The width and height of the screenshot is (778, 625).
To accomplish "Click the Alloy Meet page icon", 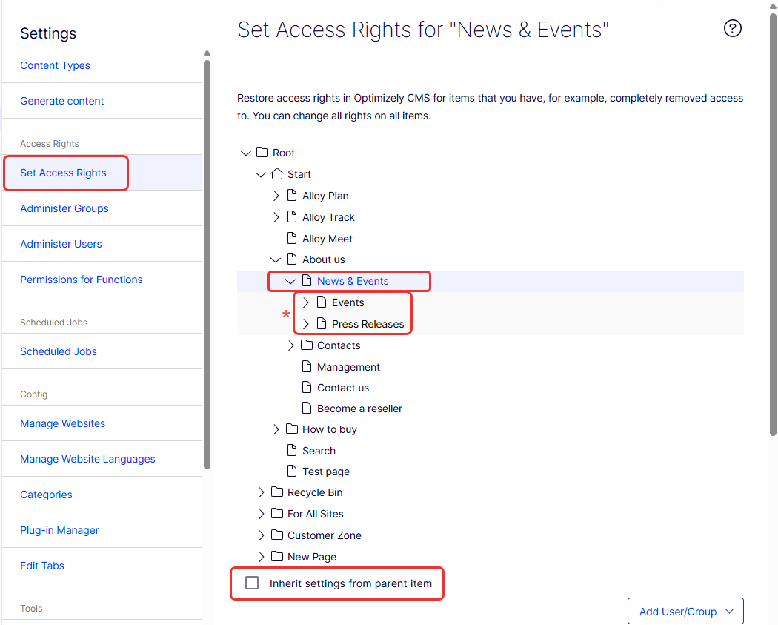I will click(x=292, y=239).
